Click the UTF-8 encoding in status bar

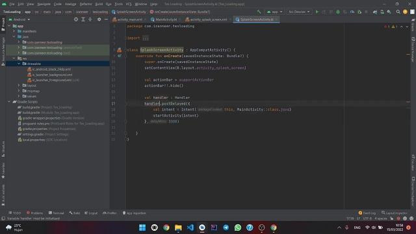pyautogui.click(x=367, y=218)
